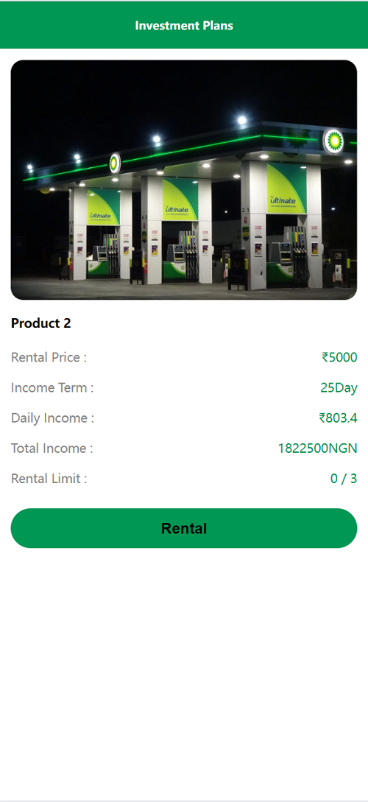The height and width of the screenshot is (802, 368).
Task: Click the green Rental button
Action: 184,528
